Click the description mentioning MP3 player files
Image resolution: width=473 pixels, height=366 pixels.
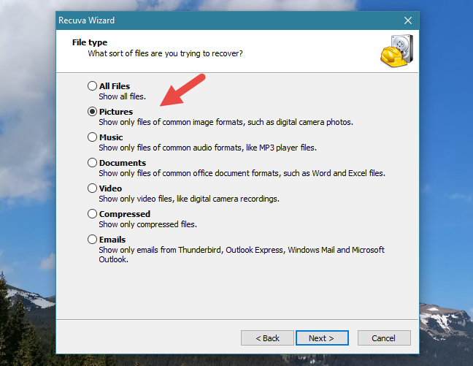coord(207,148)
